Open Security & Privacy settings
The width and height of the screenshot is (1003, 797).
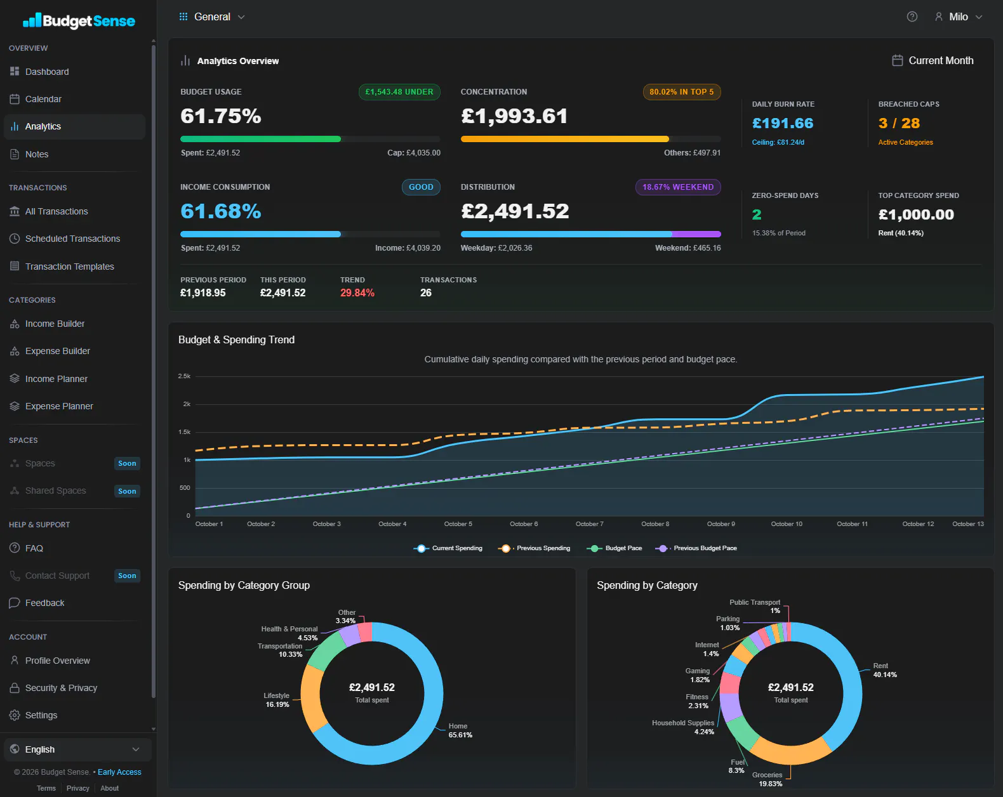click(x=74, y=688)
